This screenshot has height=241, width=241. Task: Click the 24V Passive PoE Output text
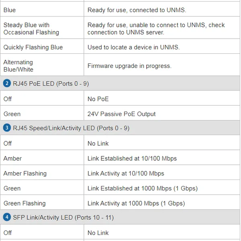tap(121, 114)
